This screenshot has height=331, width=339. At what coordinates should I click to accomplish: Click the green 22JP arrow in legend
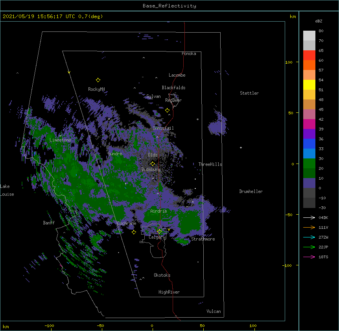pyautogui.click(x=309, y=247)
